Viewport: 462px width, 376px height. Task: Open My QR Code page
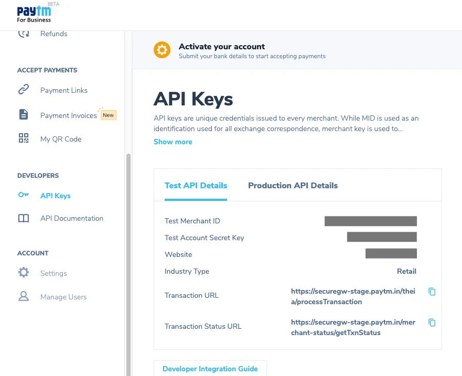tap(61, 139)
